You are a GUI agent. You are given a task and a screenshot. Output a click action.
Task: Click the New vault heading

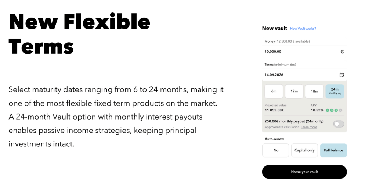pos(274,28)
